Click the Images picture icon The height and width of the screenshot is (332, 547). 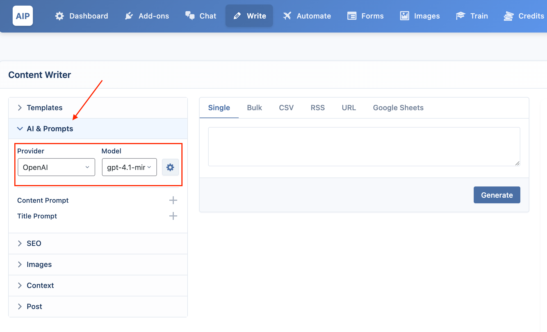tap(404, 16)
